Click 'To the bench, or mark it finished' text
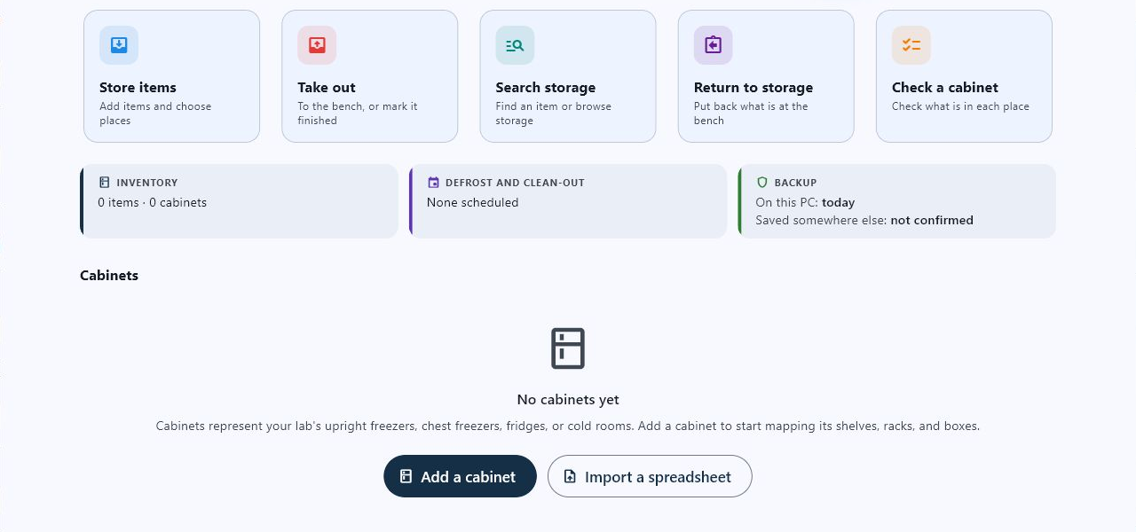 pos(358,113)
